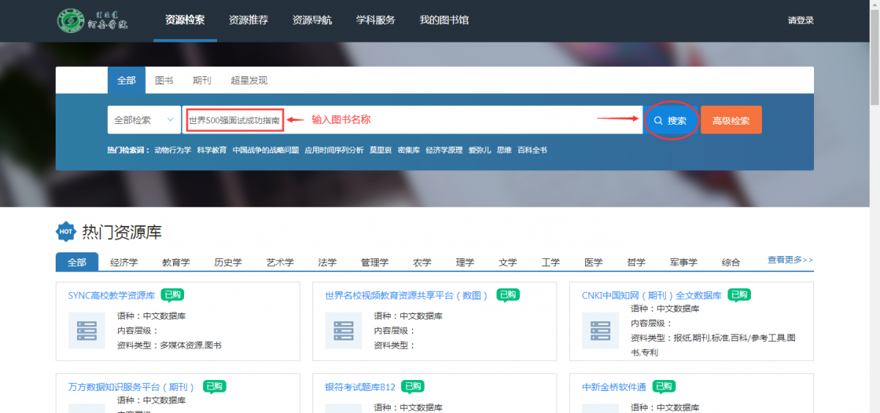Screen dimensions: 880x413
Task: Open 资源导航 navigation menu
Action: tap(312, 20)
